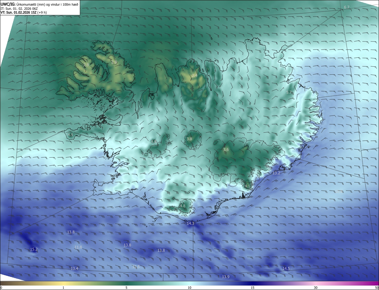Click the 10 tick on the color scale

click(x=189, y=288)
